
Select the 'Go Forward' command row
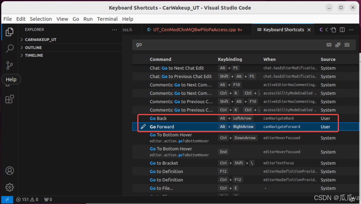click(246, 127)
